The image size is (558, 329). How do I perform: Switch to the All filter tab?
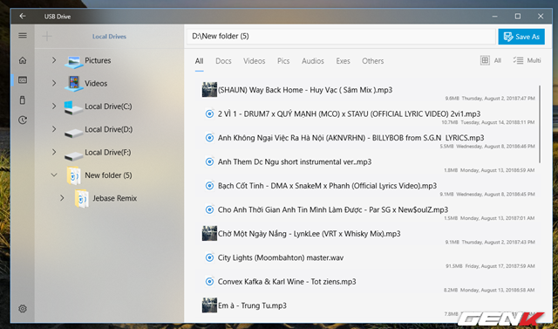200,61
